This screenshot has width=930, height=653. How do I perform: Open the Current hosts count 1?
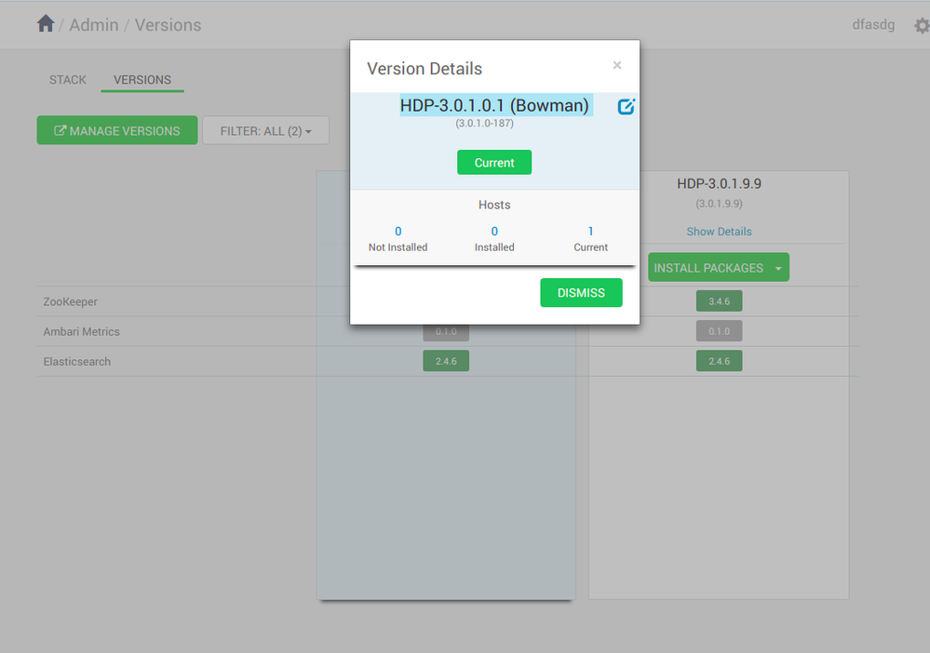point(591,231)
